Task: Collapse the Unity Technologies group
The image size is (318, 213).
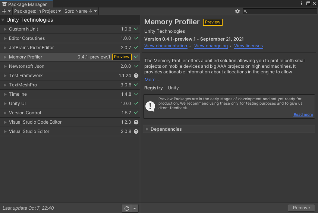Action: tap(3, 20)
